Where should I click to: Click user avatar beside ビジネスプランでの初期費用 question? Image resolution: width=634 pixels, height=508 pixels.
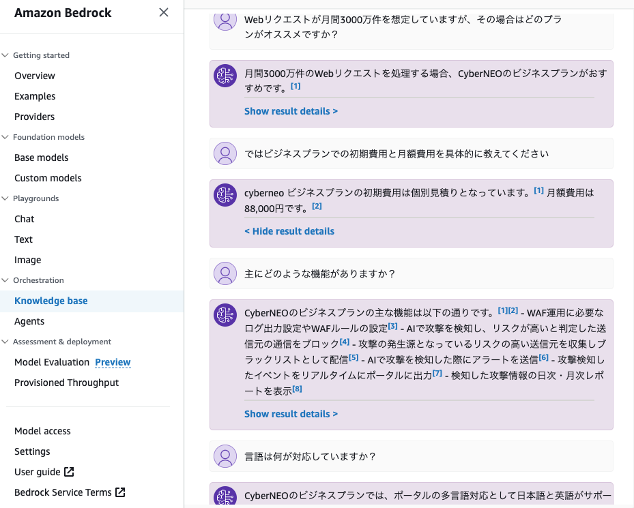[225, 153]
